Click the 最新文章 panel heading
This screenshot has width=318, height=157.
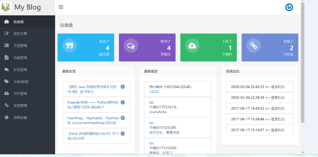pos(69,71)
